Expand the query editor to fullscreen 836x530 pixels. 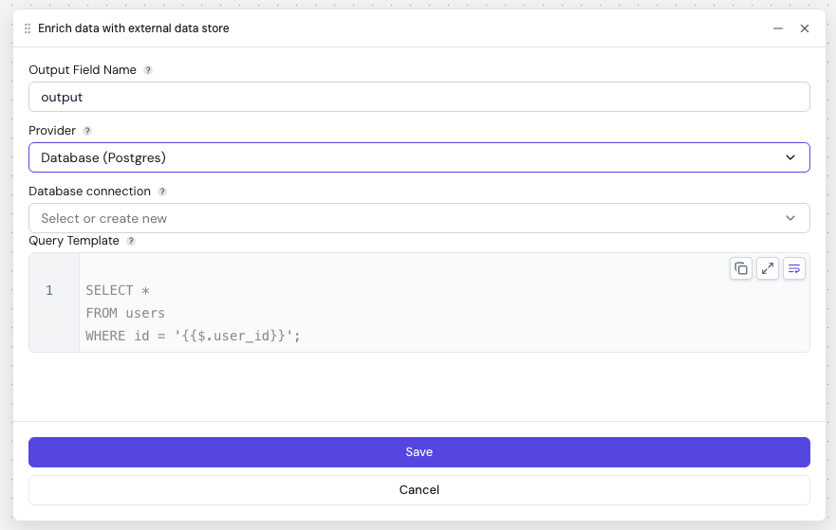[x=768, y=268]
